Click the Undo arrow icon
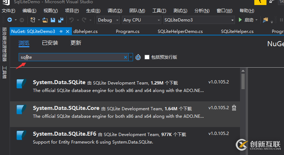284x155 pixels. click(x=72, y=20)
